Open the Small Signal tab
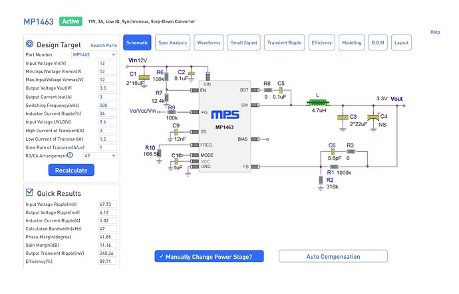The width and height of the screenshot is (459, 294). click(x=244, y=42)
